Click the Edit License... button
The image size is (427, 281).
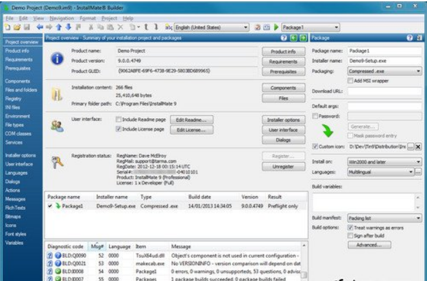point(191,130)
